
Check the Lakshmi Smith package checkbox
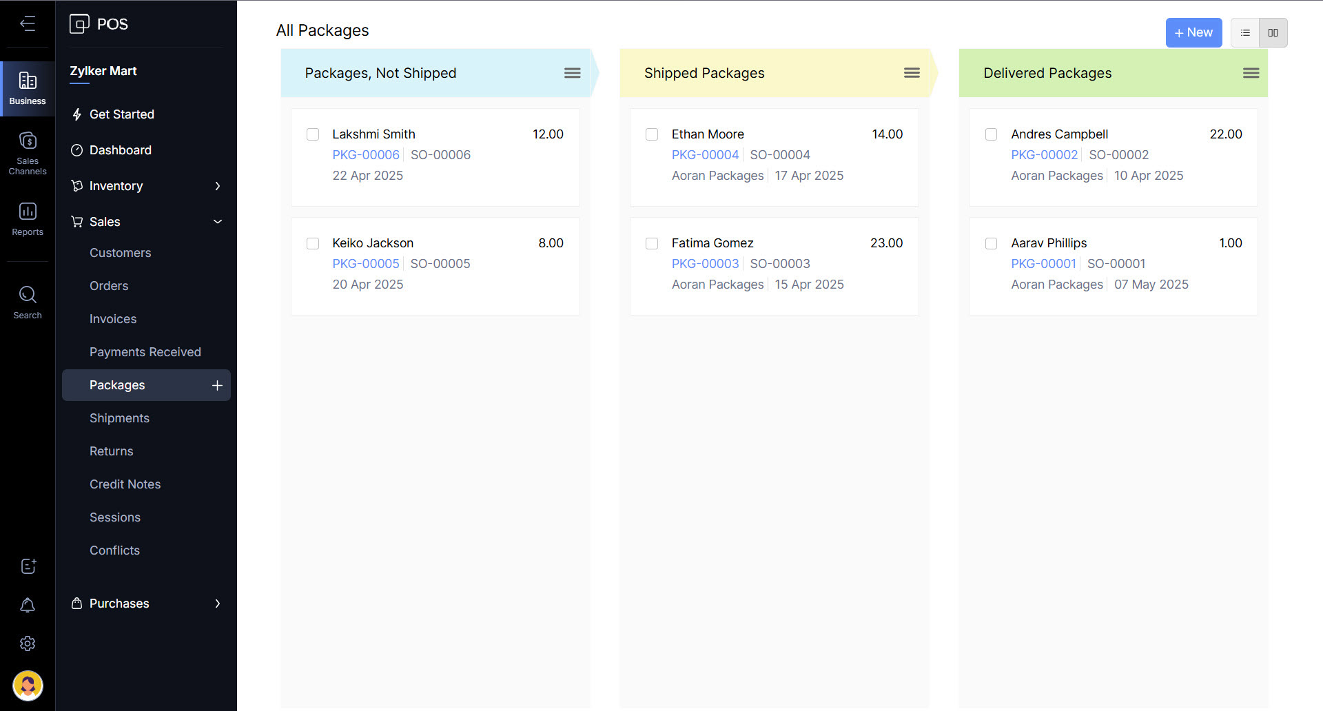tap(313, 134)
